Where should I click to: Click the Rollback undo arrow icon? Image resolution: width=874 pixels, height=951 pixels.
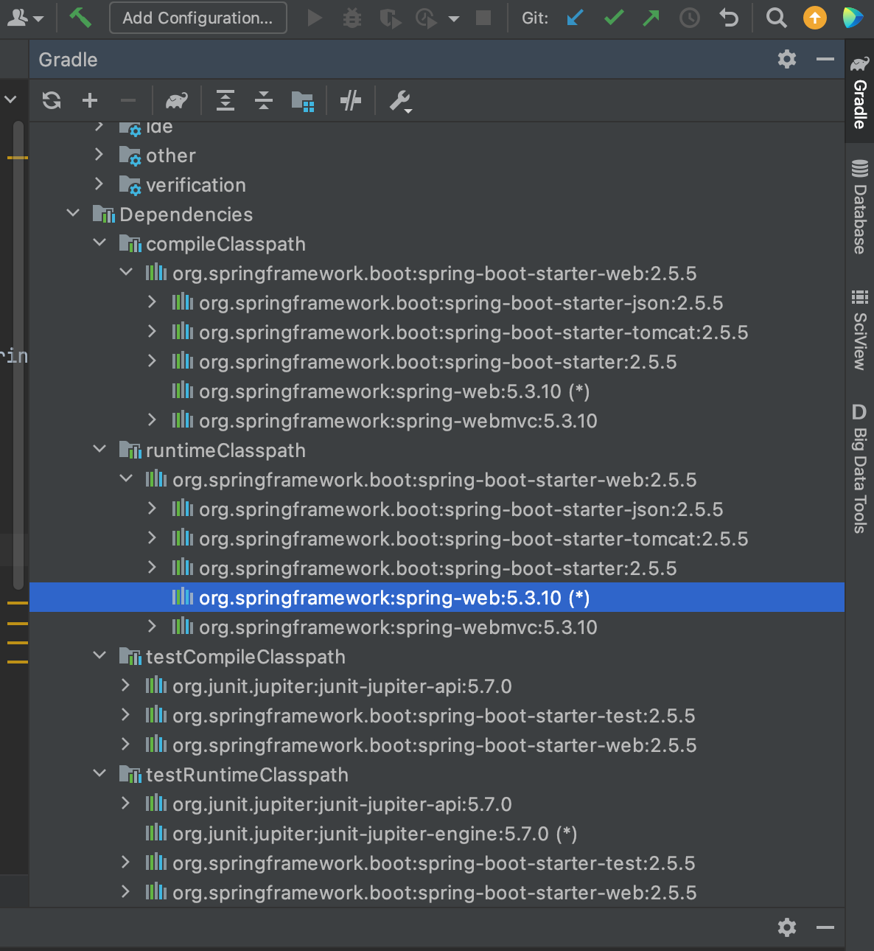(x=728, y=18)
